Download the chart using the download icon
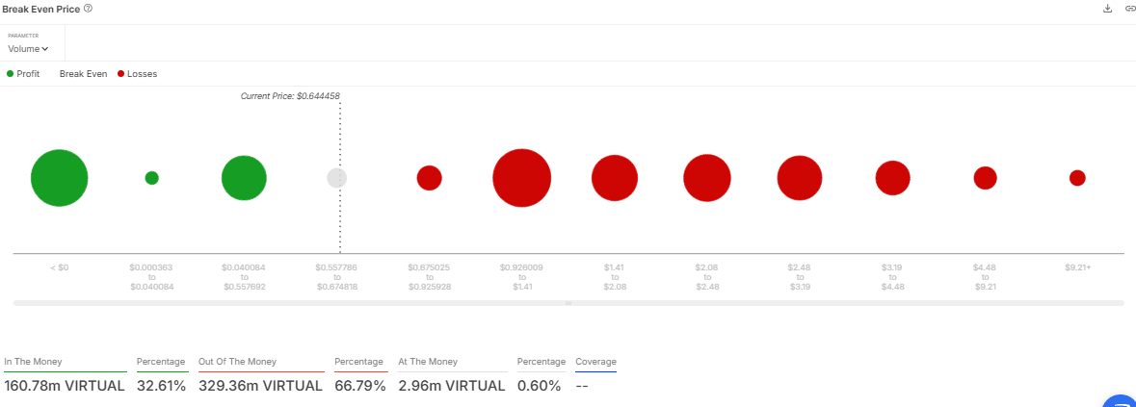 (x=1108, y=9)
